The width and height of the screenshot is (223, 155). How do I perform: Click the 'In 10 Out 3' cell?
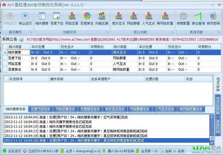tap(45, 52)
